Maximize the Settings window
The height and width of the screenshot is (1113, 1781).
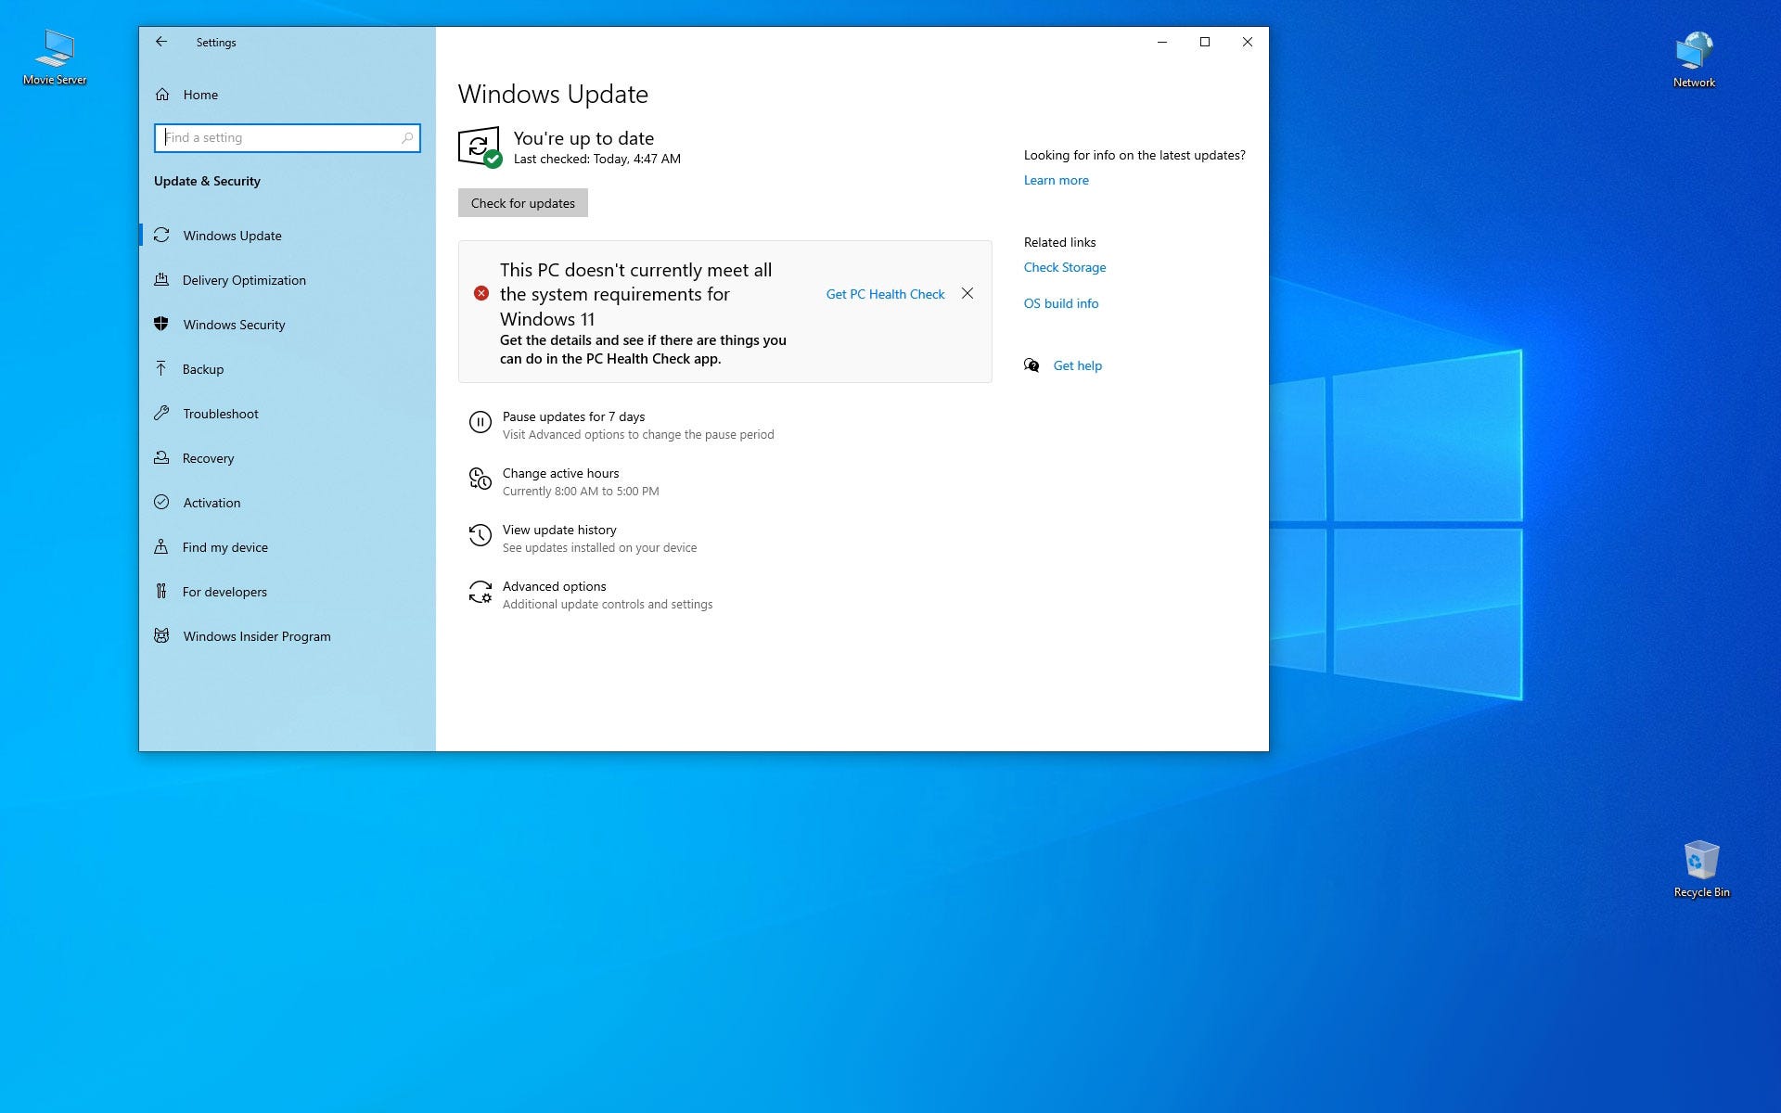click(x=1205, y=42)
